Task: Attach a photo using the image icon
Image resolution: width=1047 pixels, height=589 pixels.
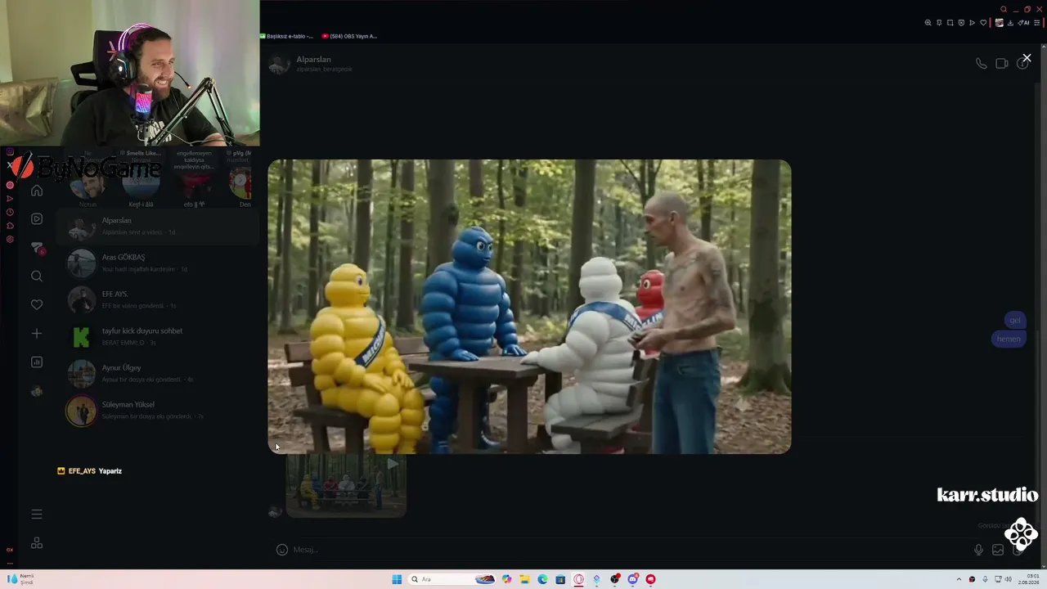Action: 998,550
